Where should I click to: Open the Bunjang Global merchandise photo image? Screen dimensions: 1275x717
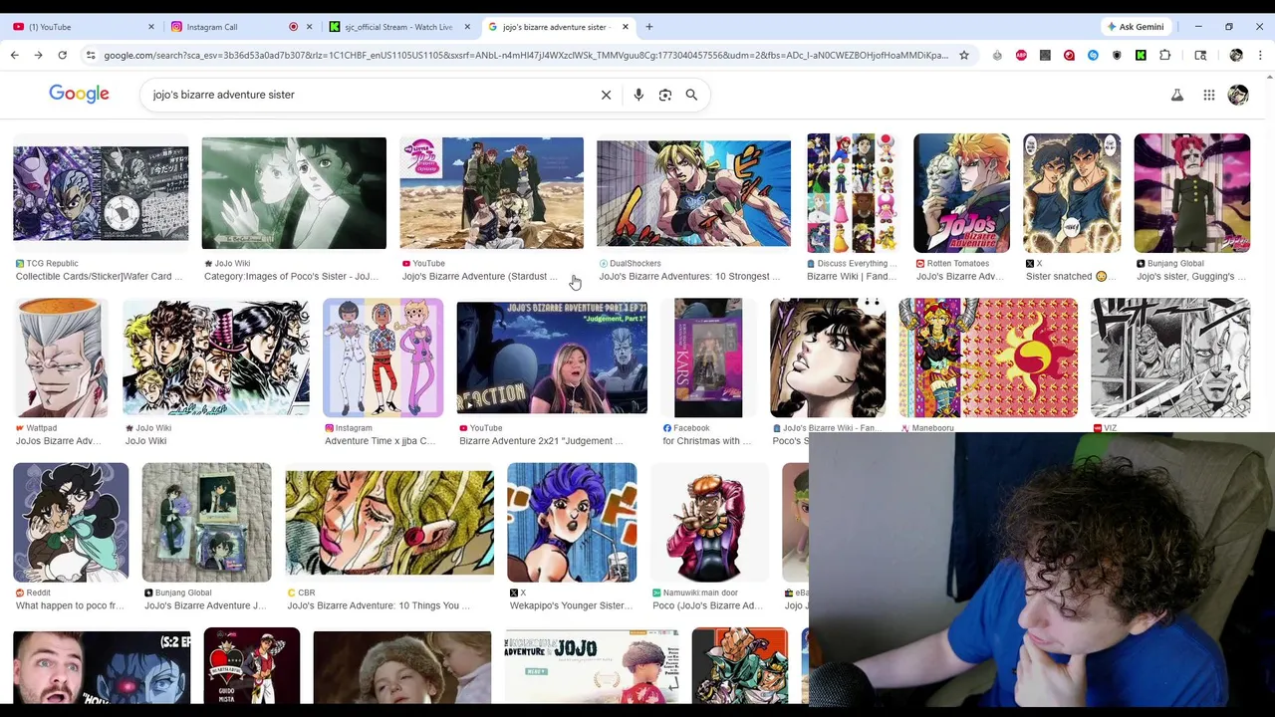point(206,522)
